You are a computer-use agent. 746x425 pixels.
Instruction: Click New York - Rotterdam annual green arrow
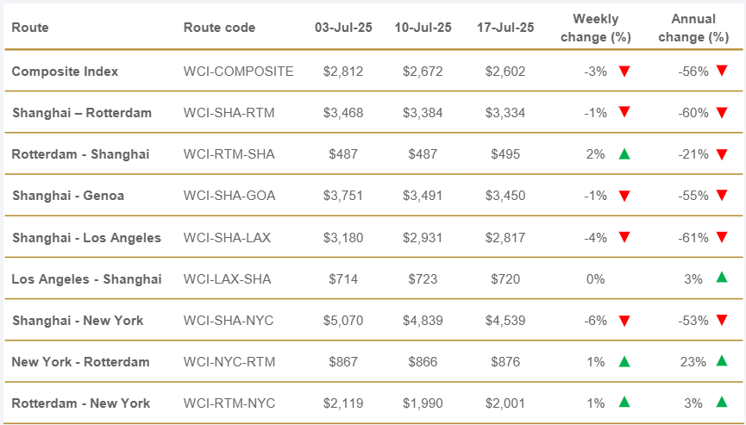point(722,361)
